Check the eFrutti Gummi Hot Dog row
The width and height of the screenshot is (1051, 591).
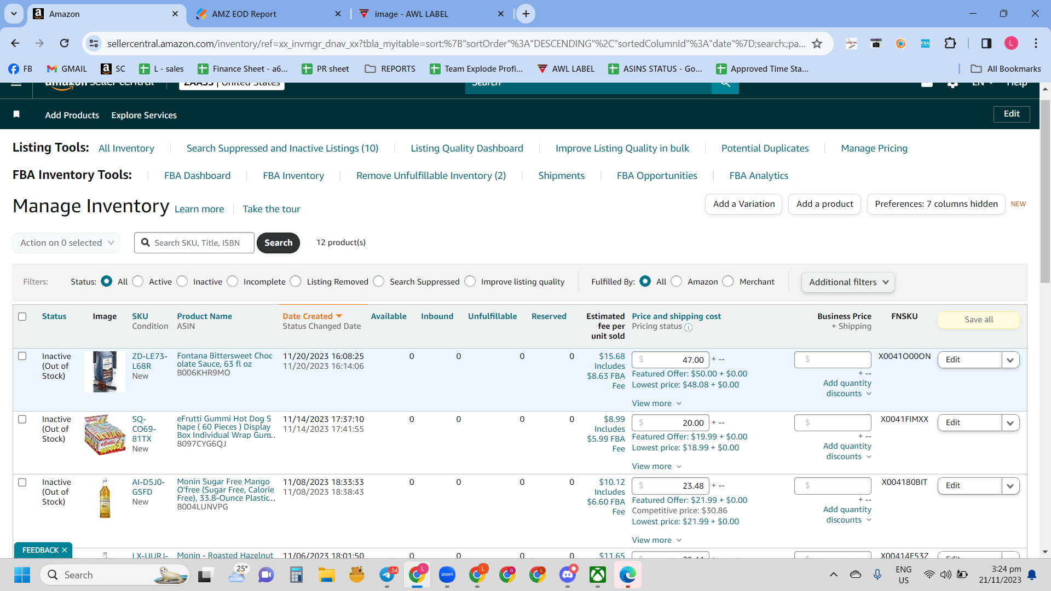click(22, 419)
